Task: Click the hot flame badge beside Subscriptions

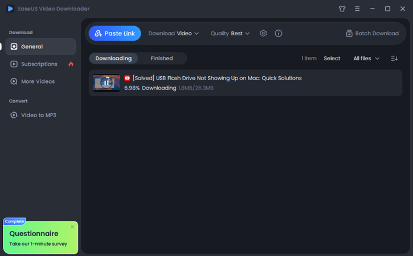Action: (x=71, y=64)
